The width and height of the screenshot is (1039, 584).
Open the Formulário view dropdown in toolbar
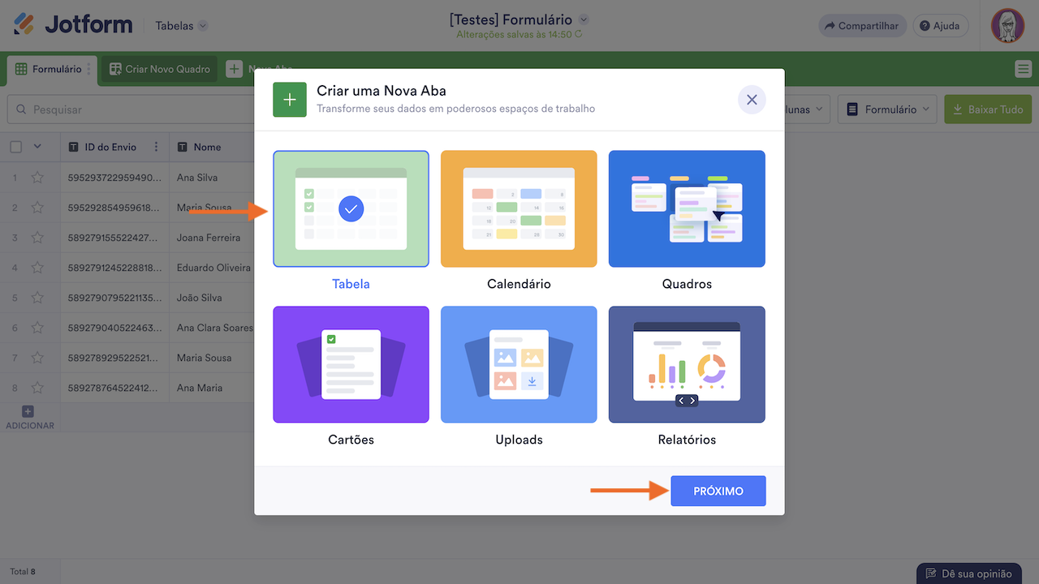(888, 109)
